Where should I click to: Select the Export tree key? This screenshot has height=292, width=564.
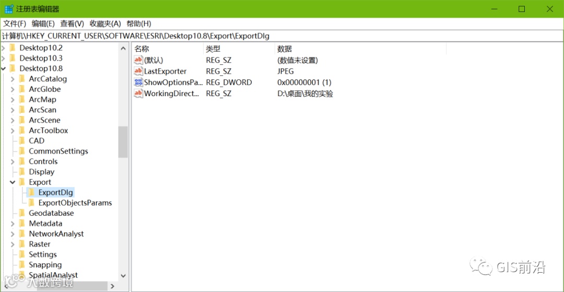pos(40,182)
